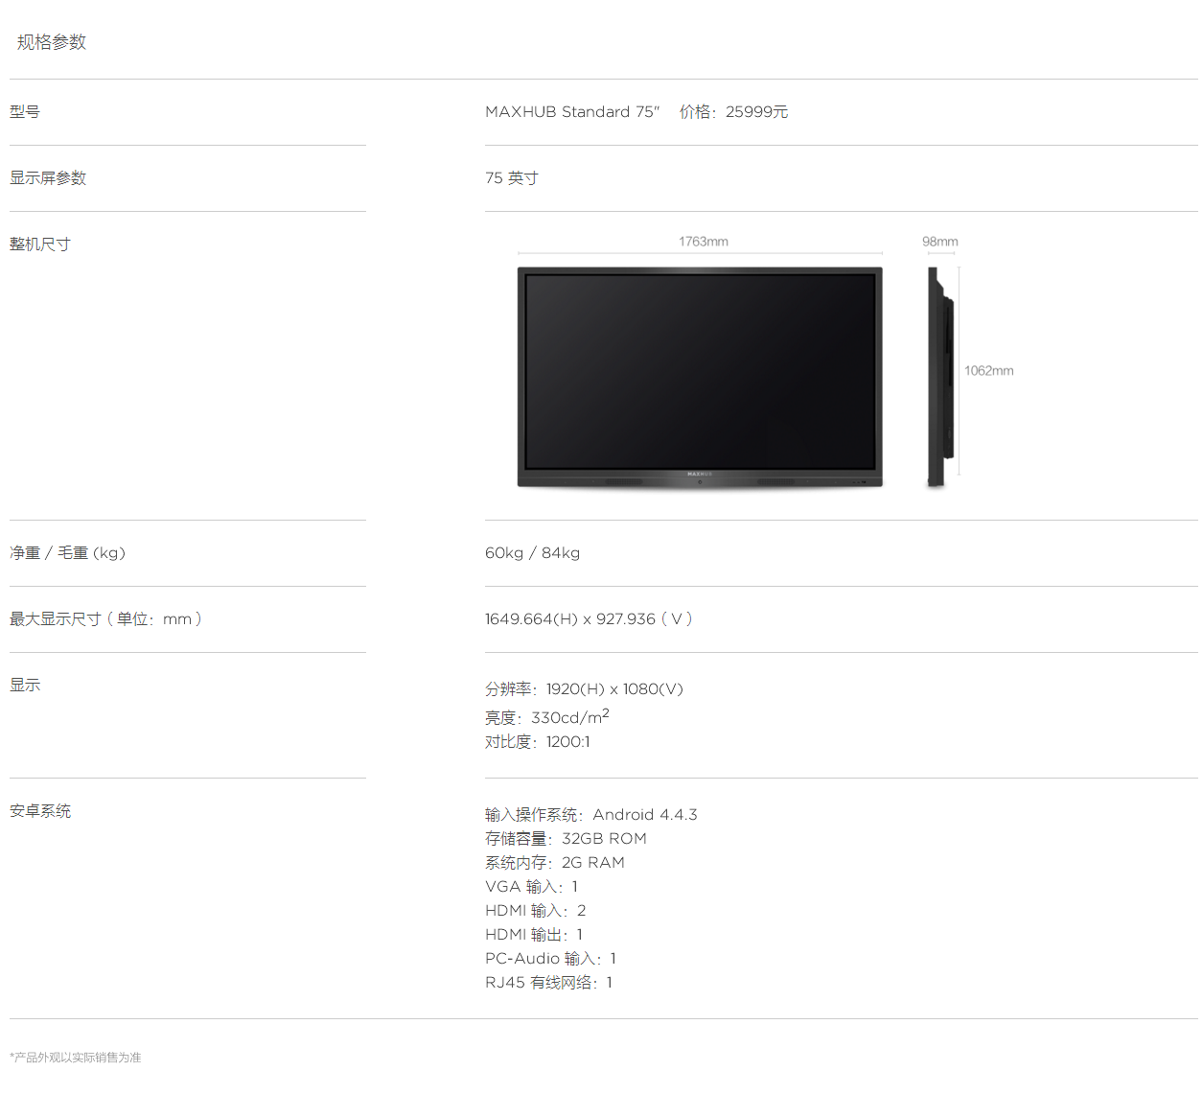The width and height of the screenshot is (1203, 1094).
Task: Click 系统内存：2G RAM line
Action: coord(555,863)
